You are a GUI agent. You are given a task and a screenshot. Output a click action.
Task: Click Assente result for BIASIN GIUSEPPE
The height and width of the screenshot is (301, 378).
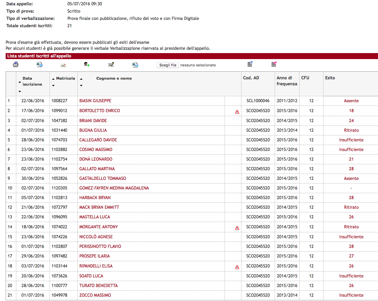click(351, 101)
